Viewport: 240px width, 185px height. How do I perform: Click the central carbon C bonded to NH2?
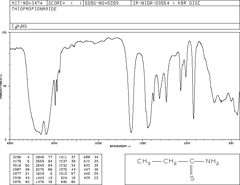[192, 161]
